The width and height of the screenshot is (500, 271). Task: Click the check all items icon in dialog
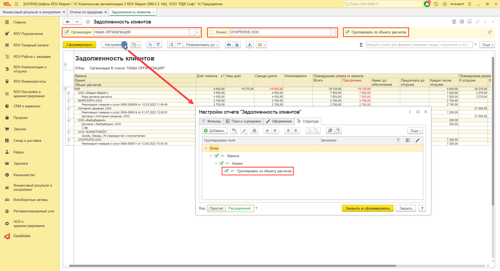pyautogui.click(x=330, y=131)
